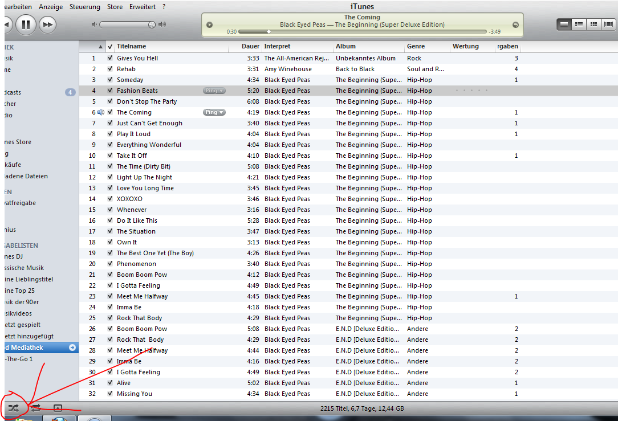Click the remaining time -3:49
Screen dimensions: 618x421
click(495, 31)
